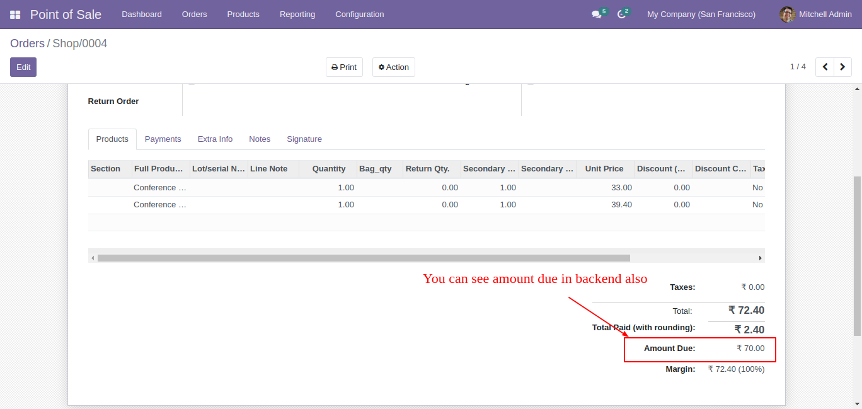Sort by Unit Price column header
This screenshot has height=409, width=862.
(x=604, y=169)
